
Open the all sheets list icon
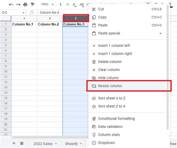pos(22,144)
